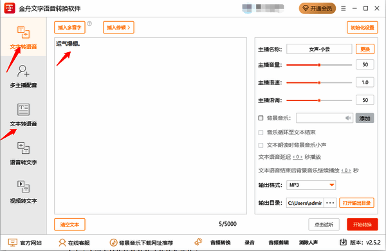Expand the 插入停顿 menu button
386x251 pixels.
[x=118, y=27]
